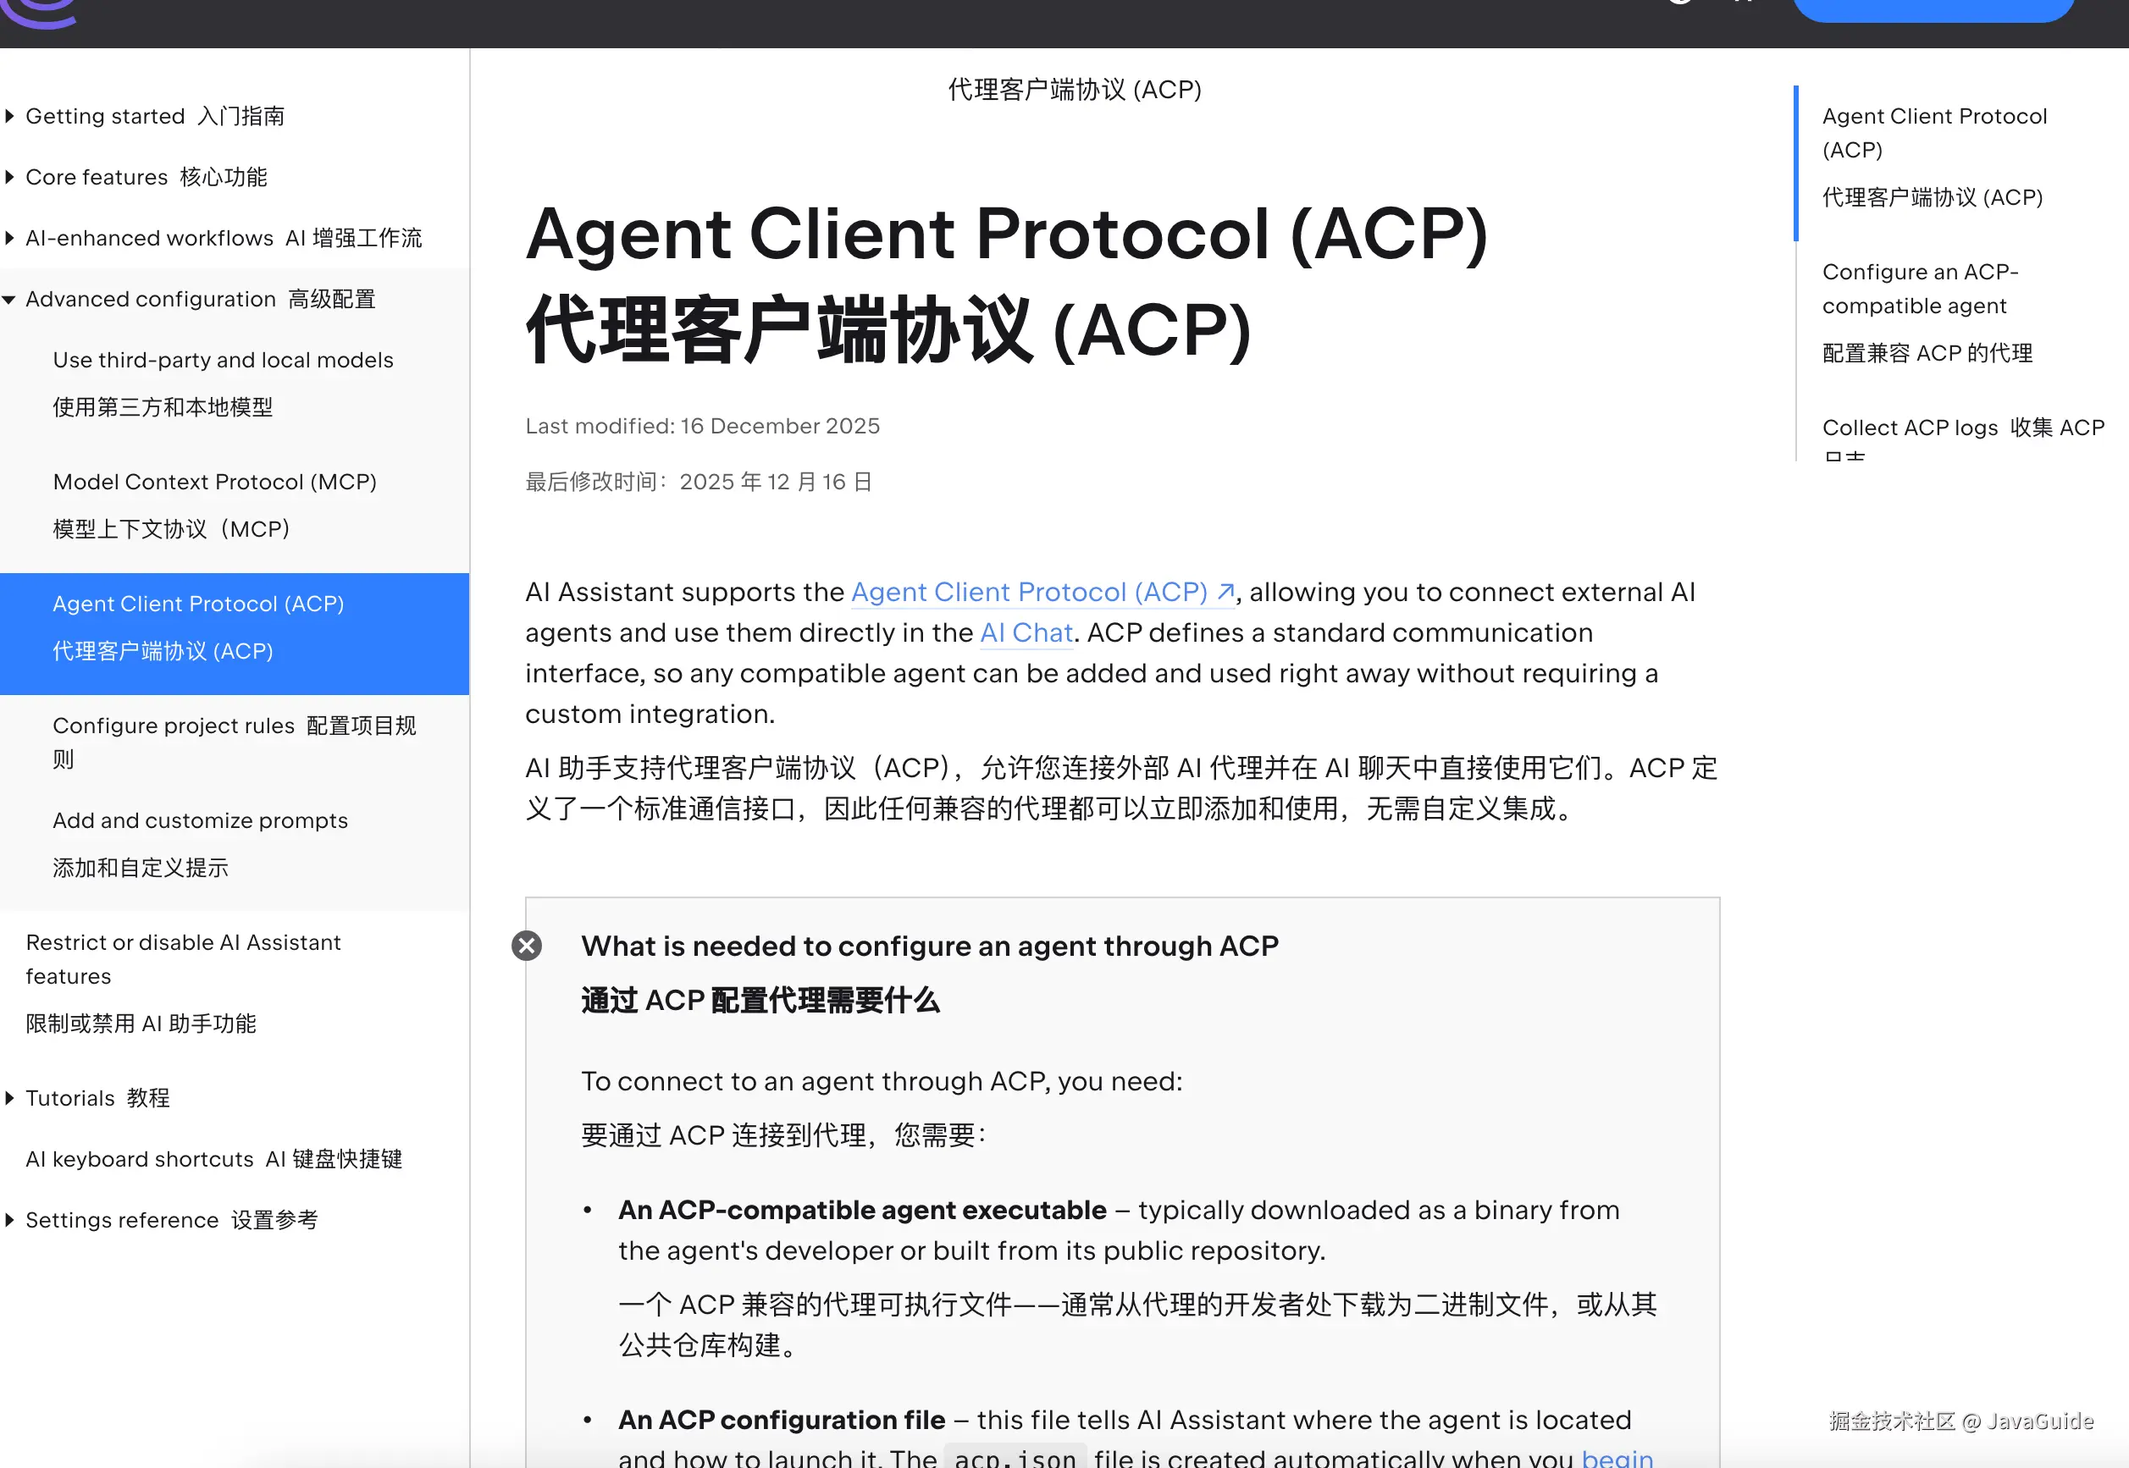Jump to Collect ACP logs section
This screenshot has height=1468, width=2129.
pyautogui.click(x=1909, y=428)
